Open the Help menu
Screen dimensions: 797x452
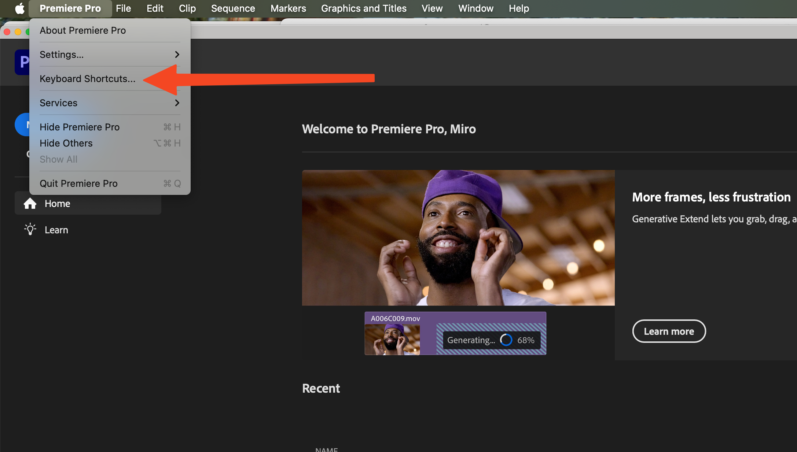point(519,8)
